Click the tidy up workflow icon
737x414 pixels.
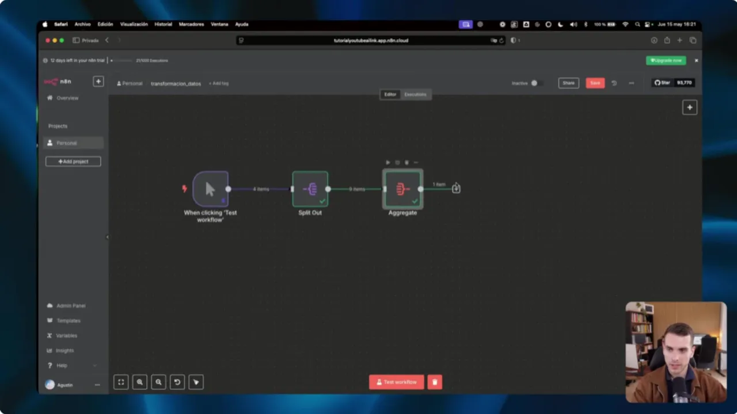point(196,382)
